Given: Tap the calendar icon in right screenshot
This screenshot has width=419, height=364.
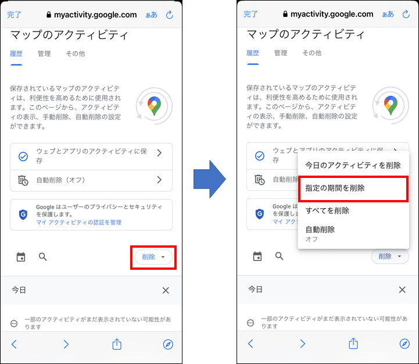Looking at the screenshot, I should [257, 256].
